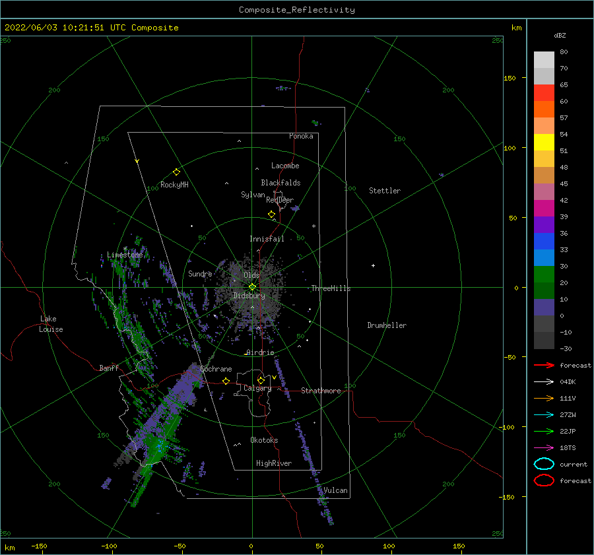
Task: Click the asterisk marker above Limestone
Action: coord(125,249)
